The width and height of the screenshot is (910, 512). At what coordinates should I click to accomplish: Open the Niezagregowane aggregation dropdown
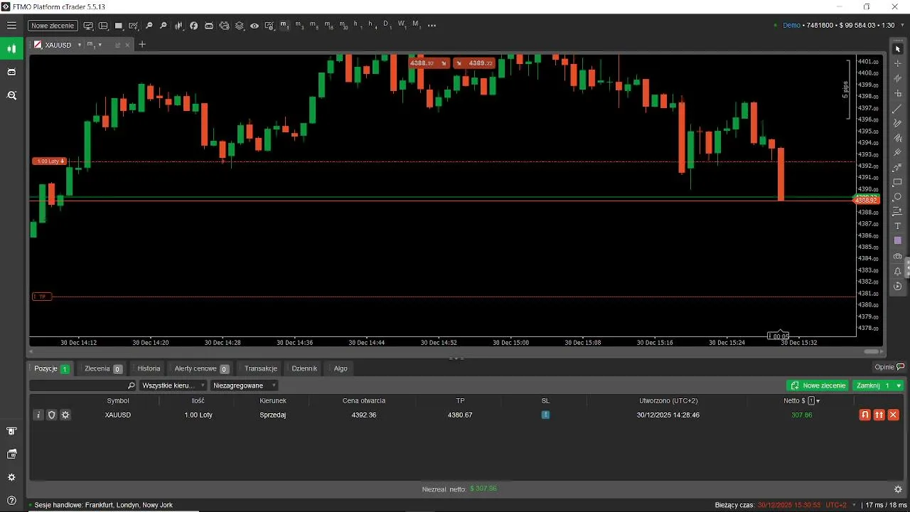[x=244, y=385]
